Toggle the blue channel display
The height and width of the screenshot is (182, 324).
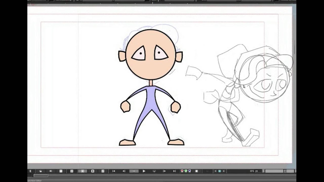190,171
